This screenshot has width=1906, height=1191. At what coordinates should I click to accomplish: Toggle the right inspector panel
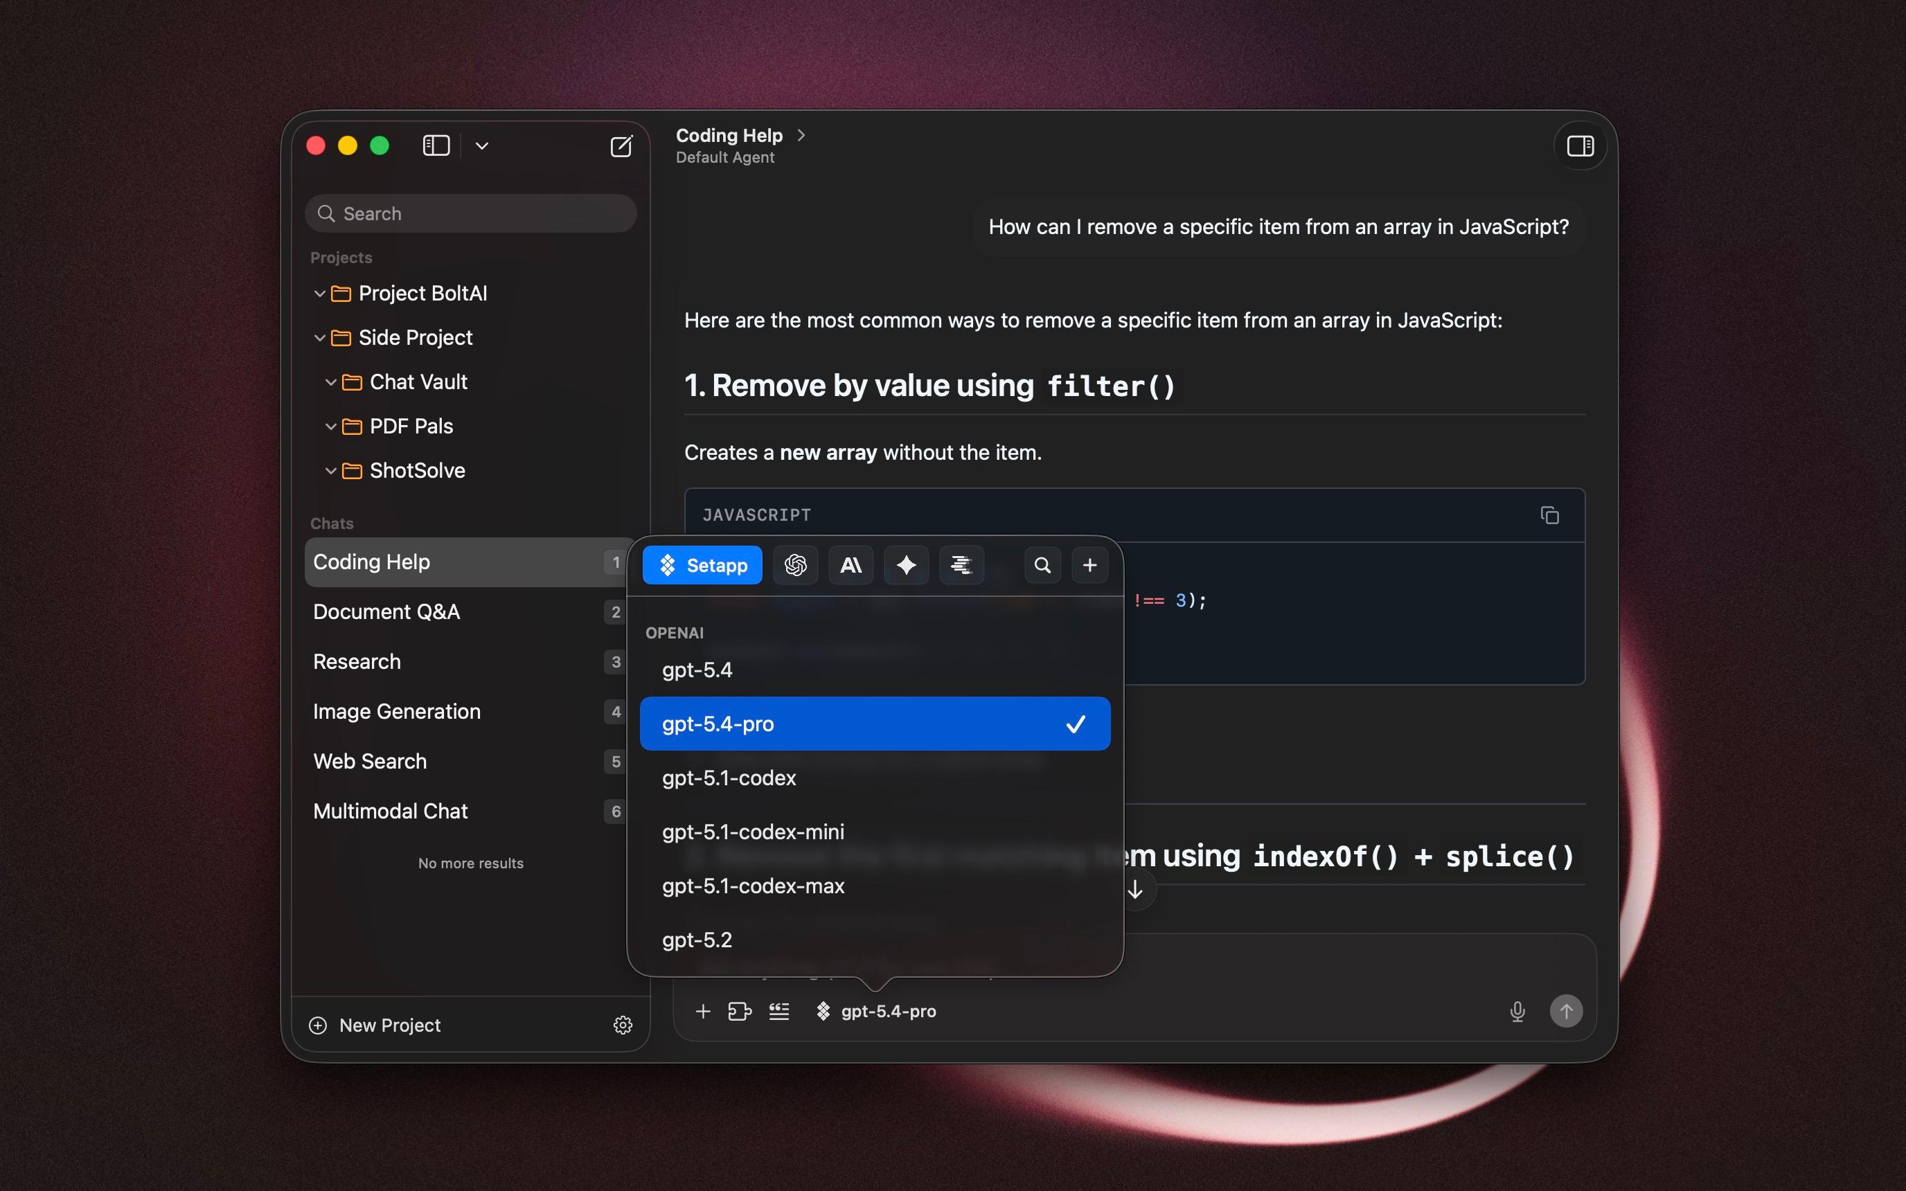pyautogui.click(x=1579, y=145)
